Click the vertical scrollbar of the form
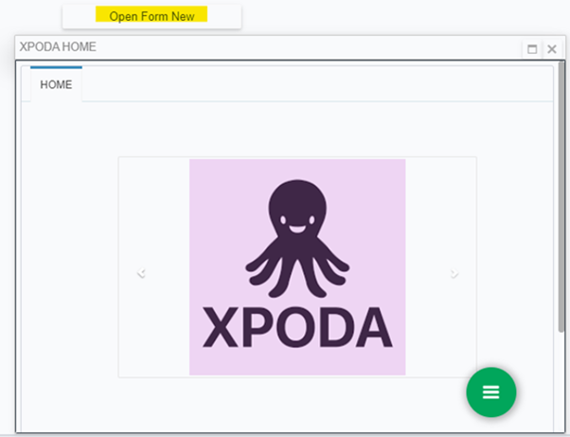The image size is (570, 437). tap(561, 196)
